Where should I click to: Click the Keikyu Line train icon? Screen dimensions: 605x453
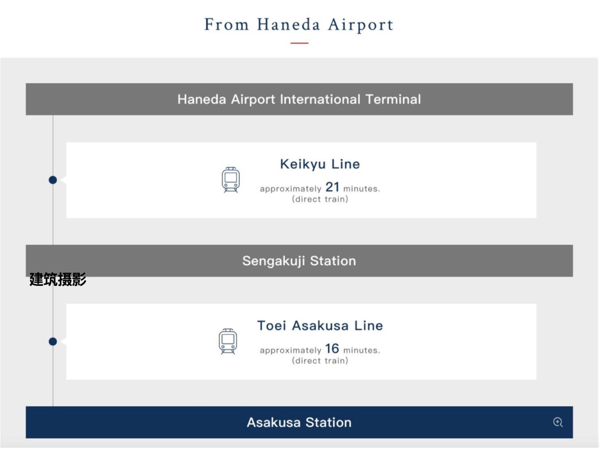coord(231,180)
